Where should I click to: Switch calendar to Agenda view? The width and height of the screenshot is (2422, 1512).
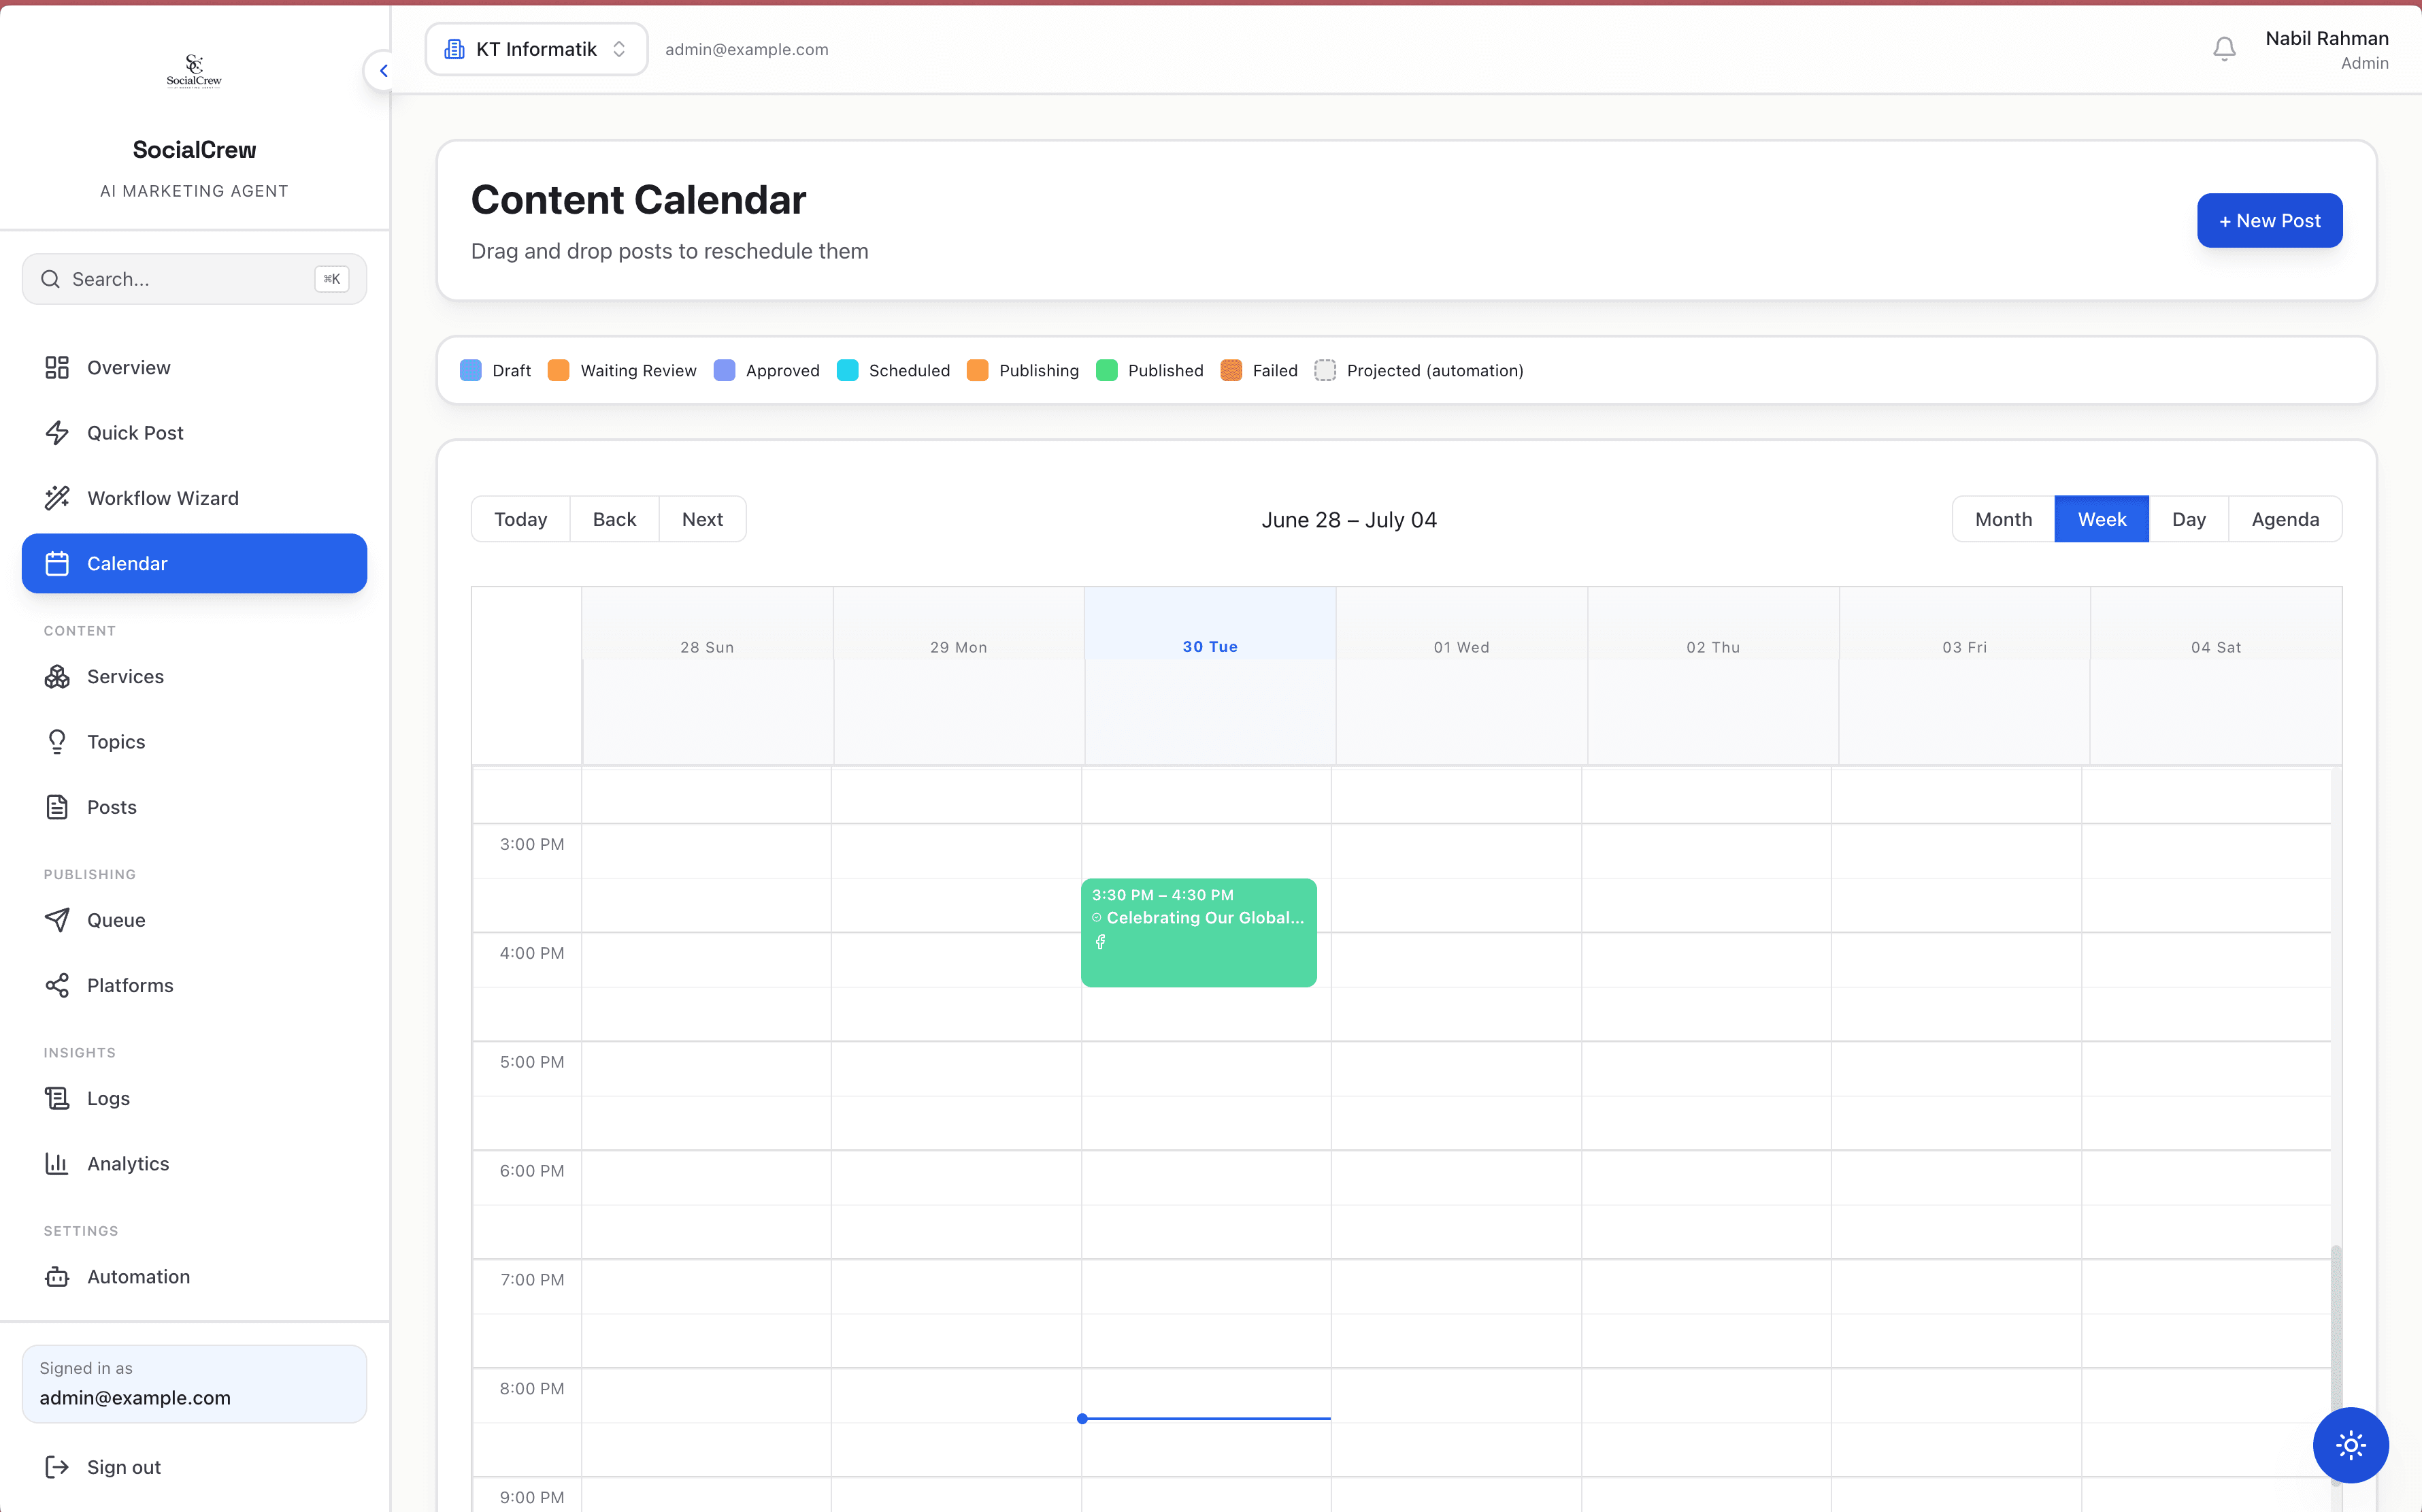2285,519
